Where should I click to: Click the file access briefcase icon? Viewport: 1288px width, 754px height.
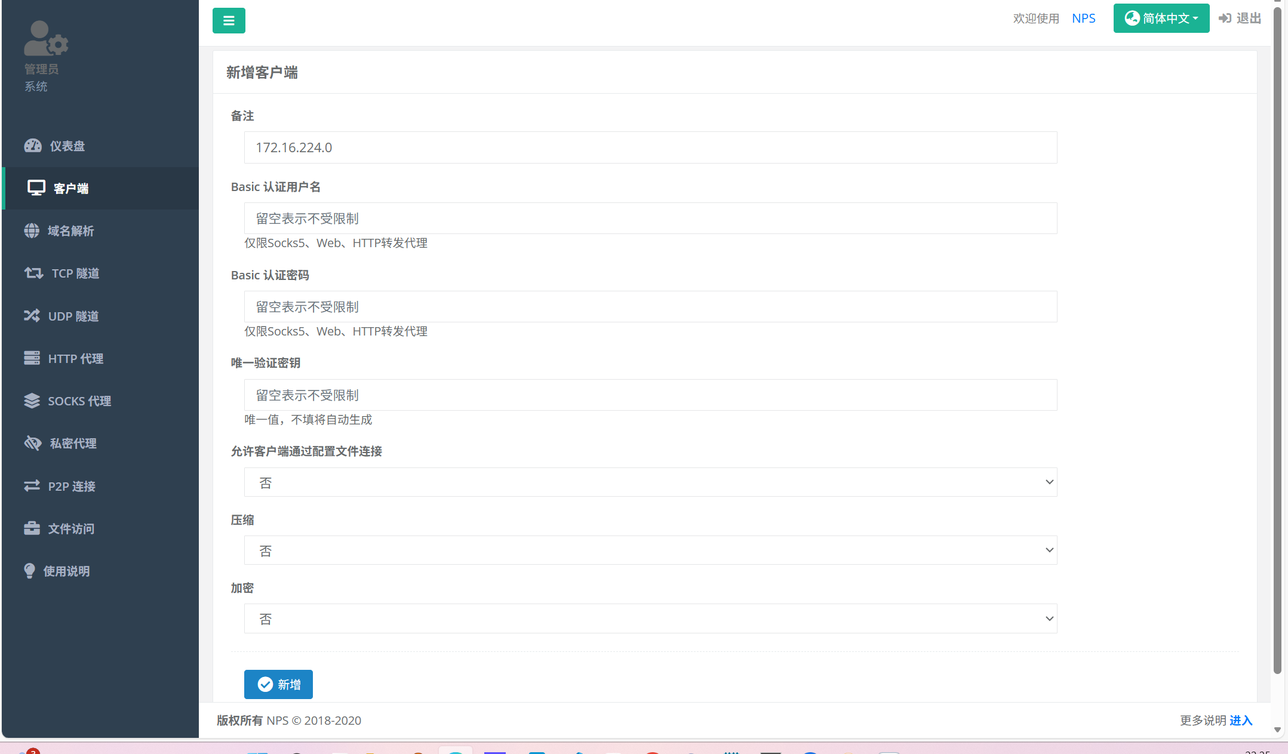[32, 528]
